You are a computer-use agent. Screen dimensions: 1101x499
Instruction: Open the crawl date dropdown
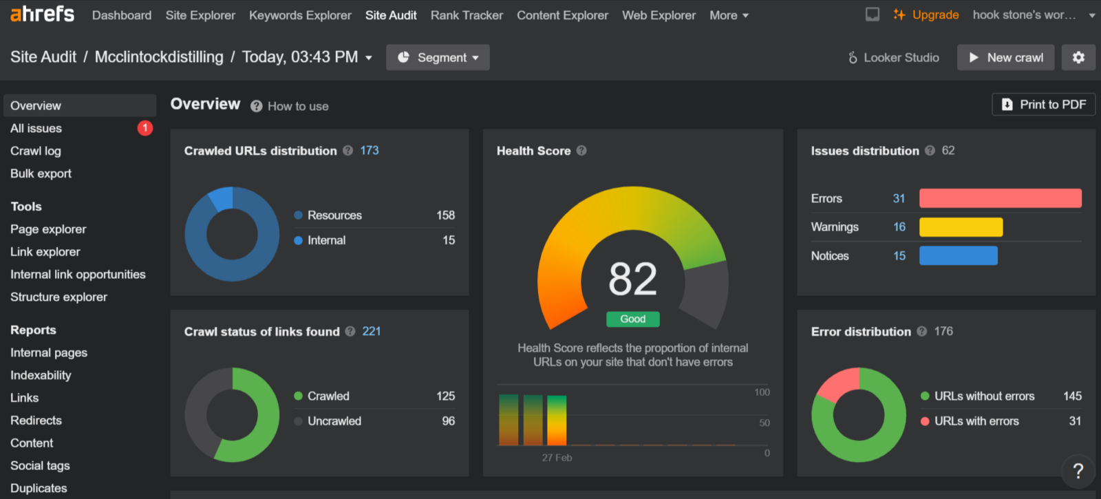pyautogui.click(x=307, y=57)
